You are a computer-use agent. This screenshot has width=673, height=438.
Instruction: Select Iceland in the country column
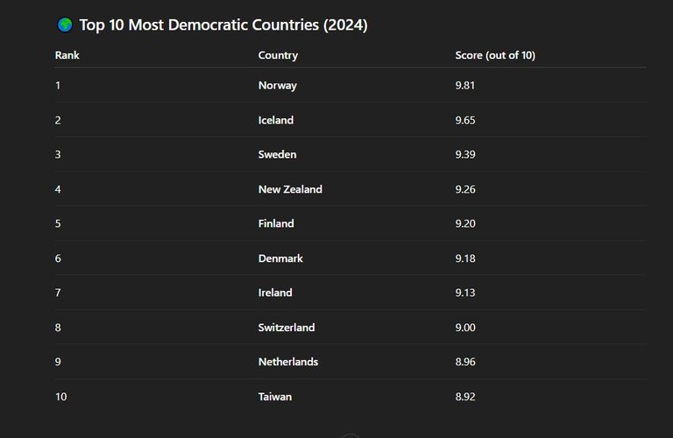click(x=276, y=120)
